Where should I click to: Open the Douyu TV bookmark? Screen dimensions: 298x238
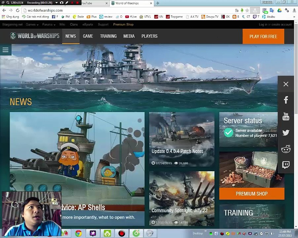(x=210, y=17)
